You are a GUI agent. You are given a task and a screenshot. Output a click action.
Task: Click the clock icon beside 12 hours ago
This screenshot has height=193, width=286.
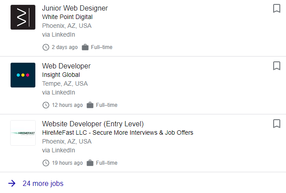[46, 105]
